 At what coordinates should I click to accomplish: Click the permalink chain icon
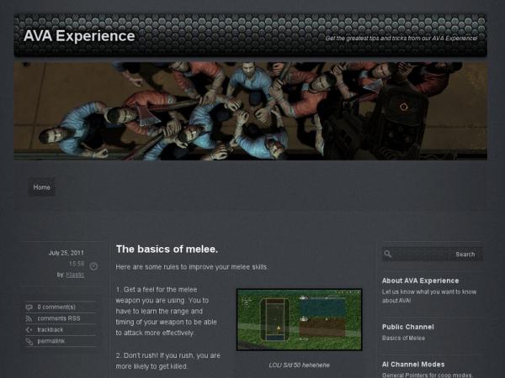[29, 341]
